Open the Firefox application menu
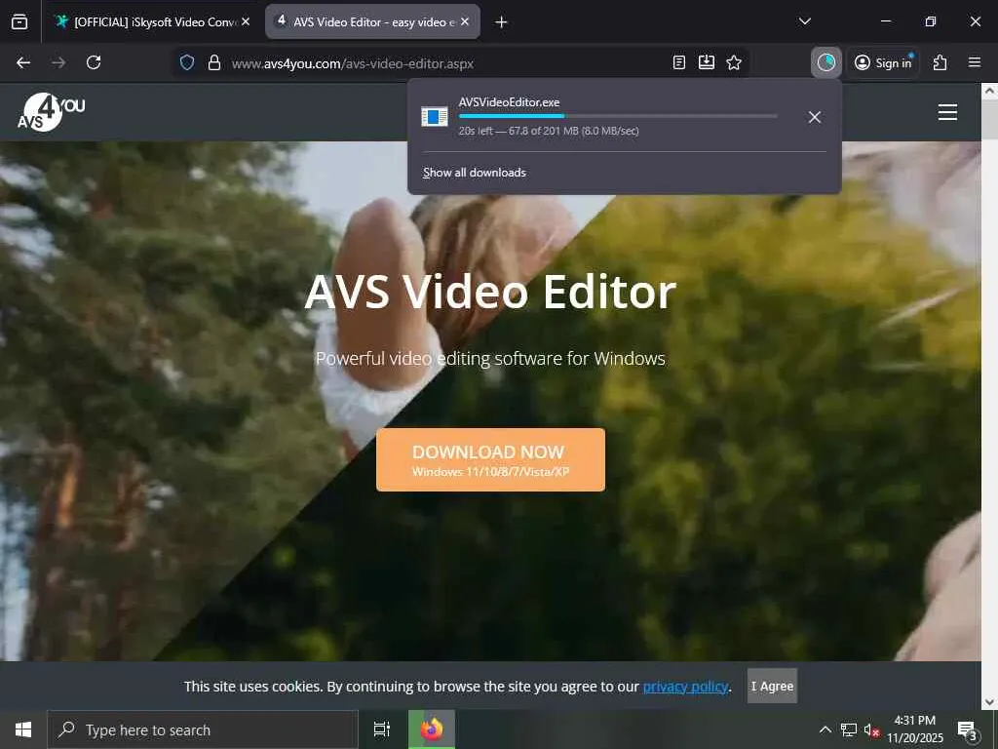The image size is (998, 749). click(975, 62)
